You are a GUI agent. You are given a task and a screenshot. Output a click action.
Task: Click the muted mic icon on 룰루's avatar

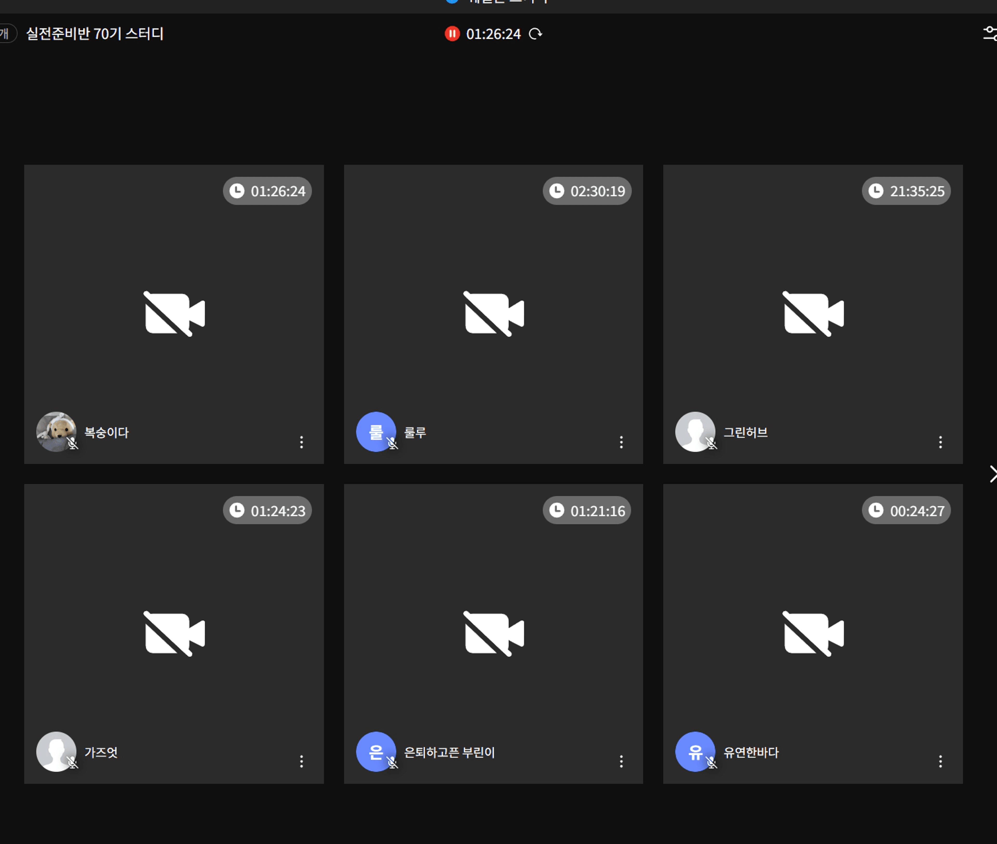[x=392, y=443]
